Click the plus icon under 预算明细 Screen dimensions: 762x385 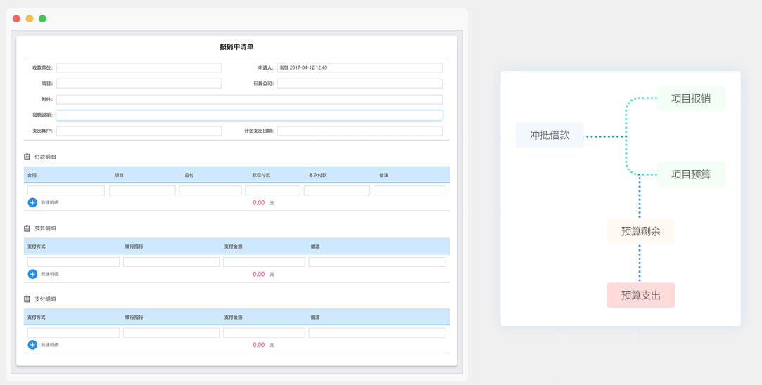tap(32, 274)
